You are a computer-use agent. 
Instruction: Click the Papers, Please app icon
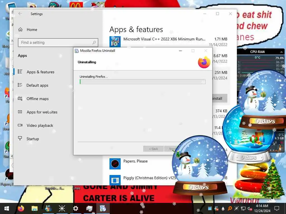pos(115,164)
